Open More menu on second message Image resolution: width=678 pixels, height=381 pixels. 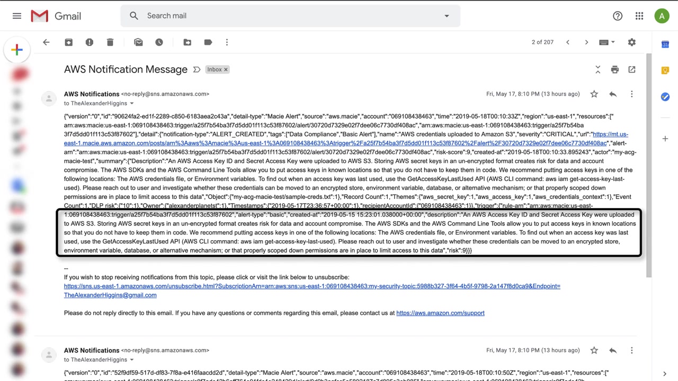tap(631, 350)
